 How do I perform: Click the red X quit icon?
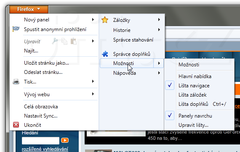(16, 125)
